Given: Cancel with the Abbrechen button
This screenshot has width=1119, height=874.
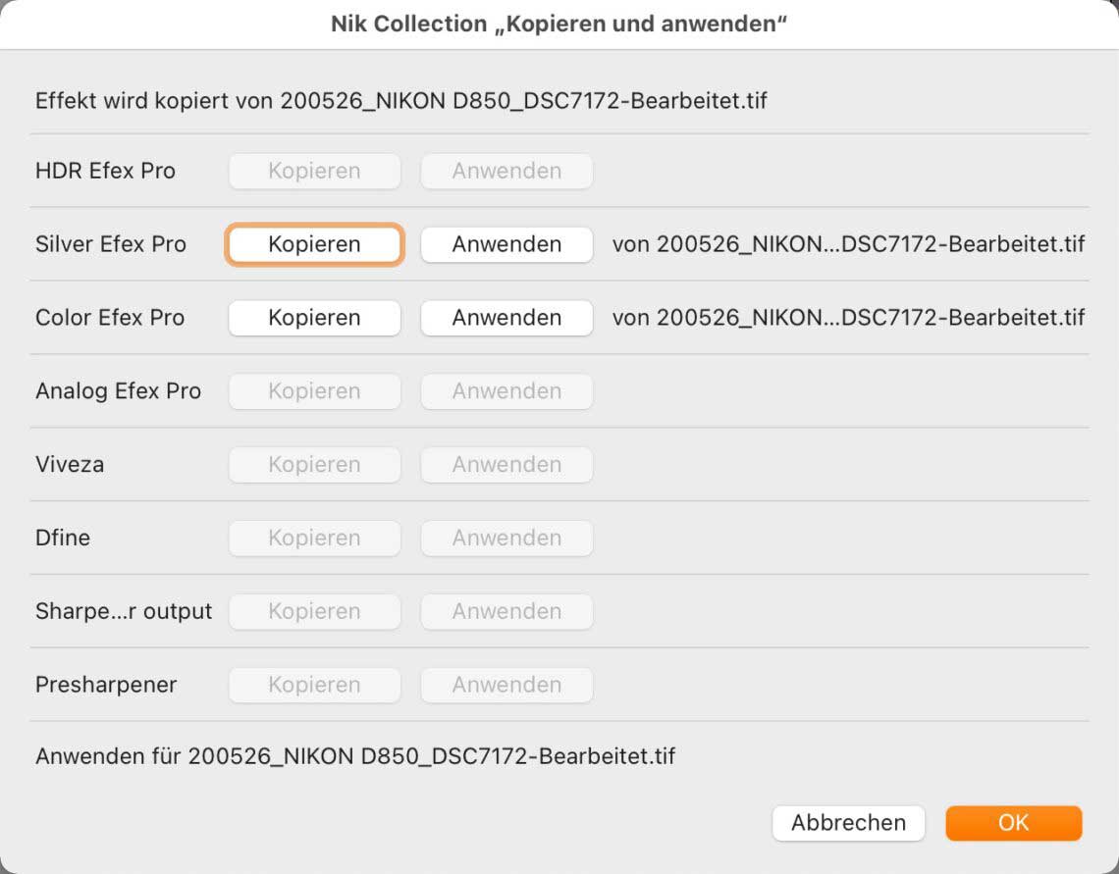Looking at the screenshot, I should click(848, 823).
